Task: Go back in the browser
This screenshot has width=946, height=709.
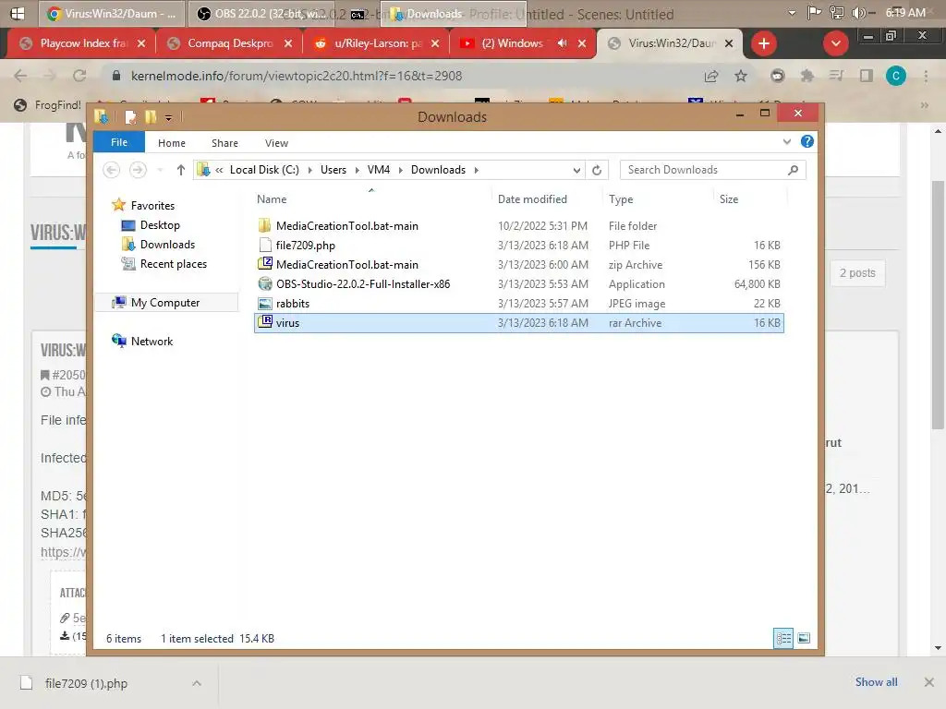Action: pyautogui.click(x=20, y=76)
